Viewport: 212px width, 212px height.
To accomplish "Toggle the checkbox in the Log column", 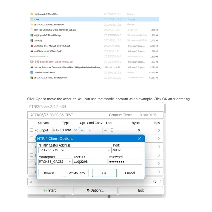I will click(112, 130).
